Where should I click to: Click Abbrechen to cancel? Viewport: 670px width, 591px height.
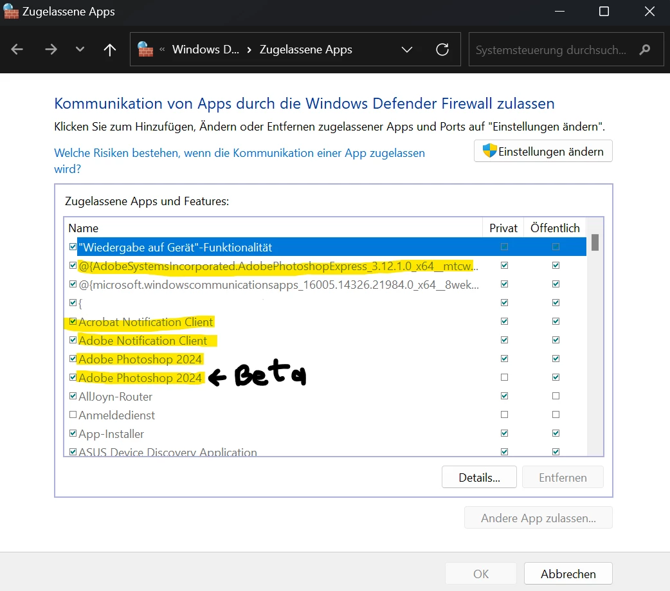click(568, 574)
